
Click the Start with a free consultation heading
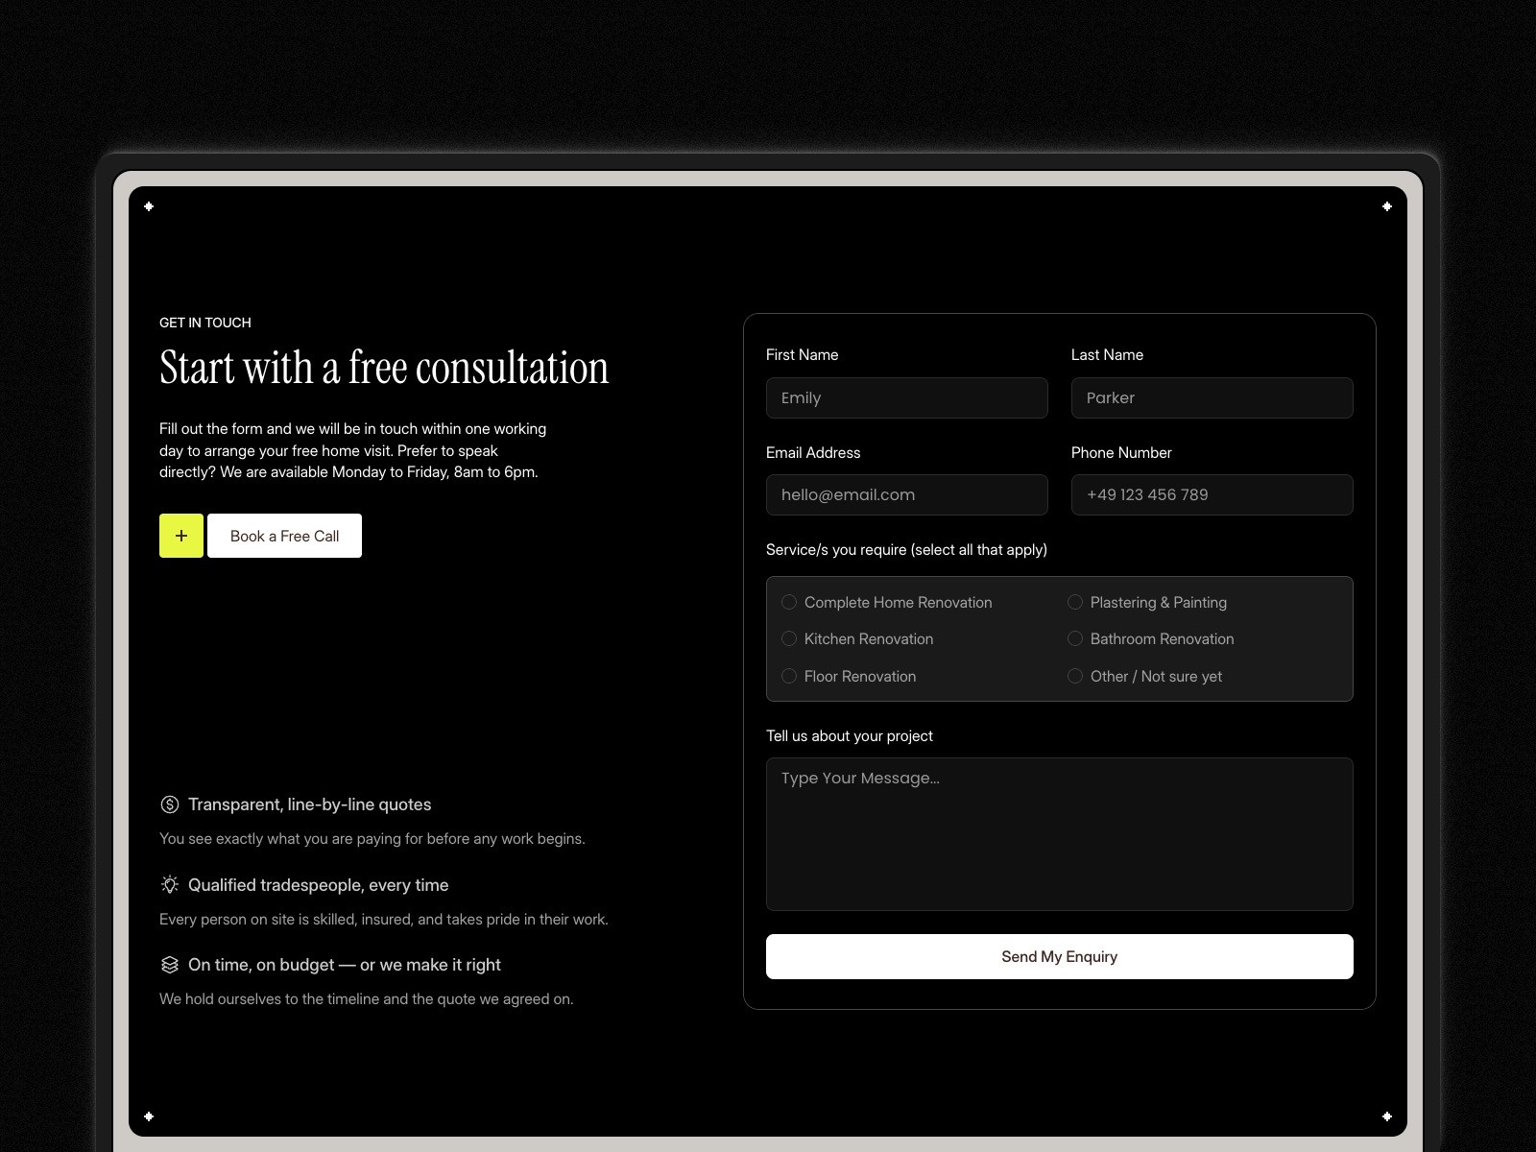[x=384, y=368]
